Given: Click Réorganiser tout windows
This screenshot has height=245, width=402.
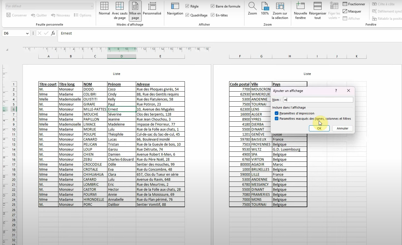Looking at the screenshot, I should 318,11.
